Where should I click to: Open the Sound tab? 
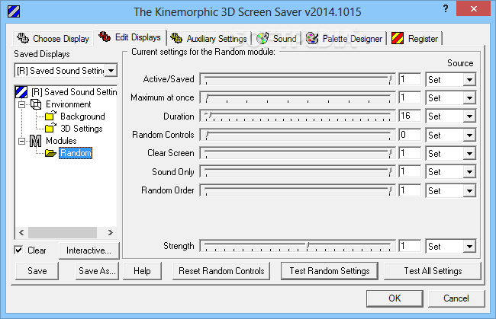click(x=277, y=39)
